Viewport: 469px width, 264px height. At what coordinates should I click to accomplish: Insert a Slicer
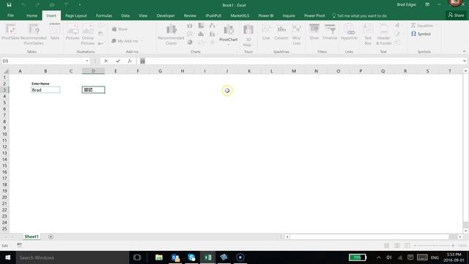(314, 32)
